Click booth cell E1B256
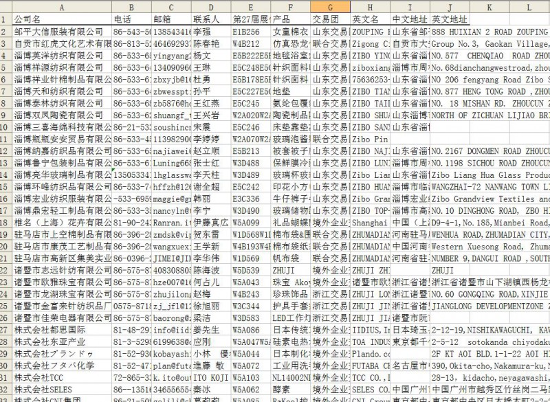 point(251,32)
